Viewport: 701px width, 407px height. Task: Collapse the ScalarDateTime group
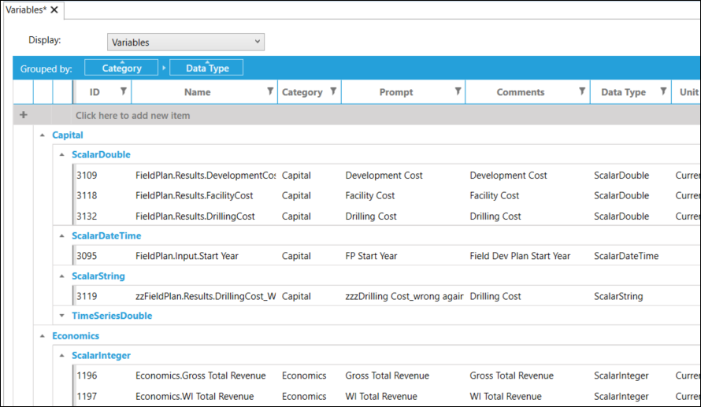point(62,236)
